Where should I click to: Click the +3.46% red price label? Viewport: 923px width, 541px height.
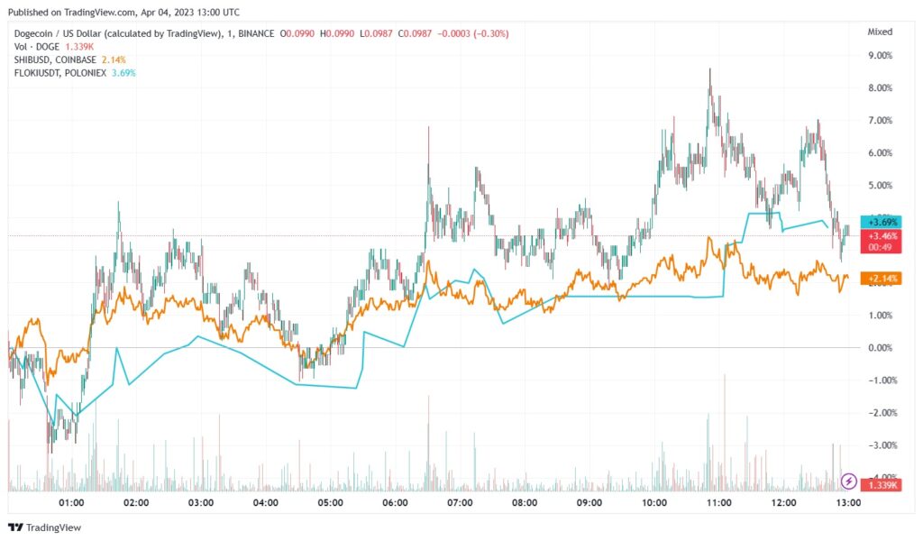882,242
